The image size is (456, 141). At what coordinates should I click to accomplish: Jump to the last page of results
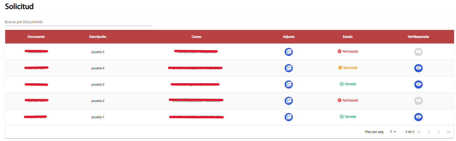point(448,132)
